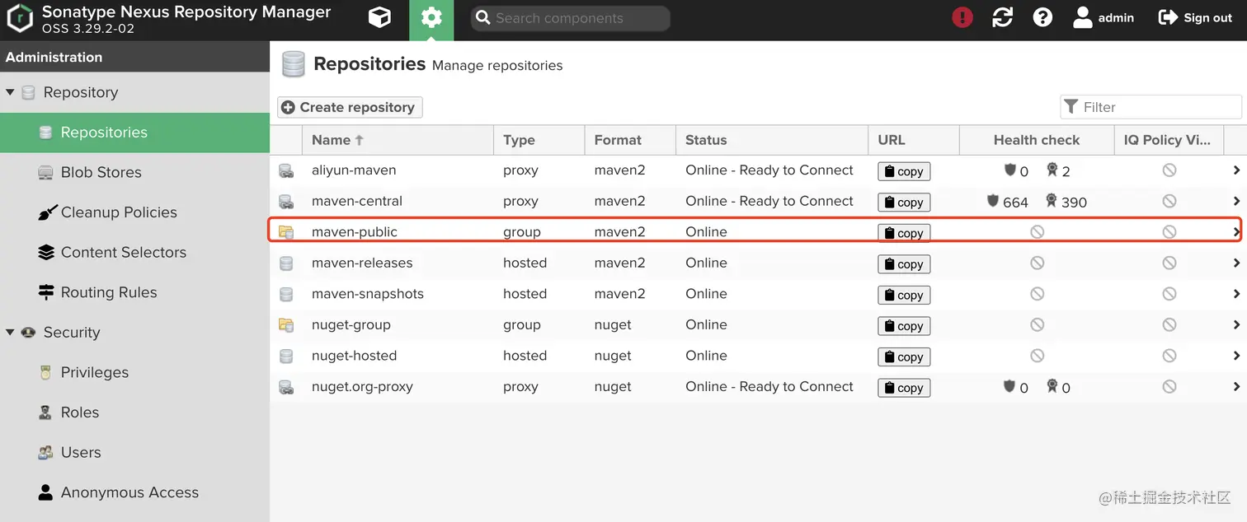Click the Create repository button

(350, 107)
